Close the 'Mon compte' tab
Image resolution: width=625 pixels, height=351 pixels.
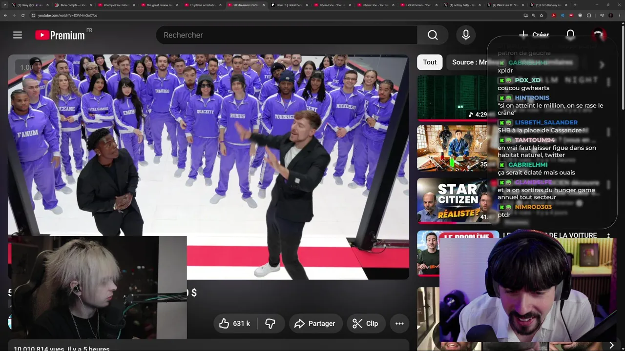pos(91,5)
